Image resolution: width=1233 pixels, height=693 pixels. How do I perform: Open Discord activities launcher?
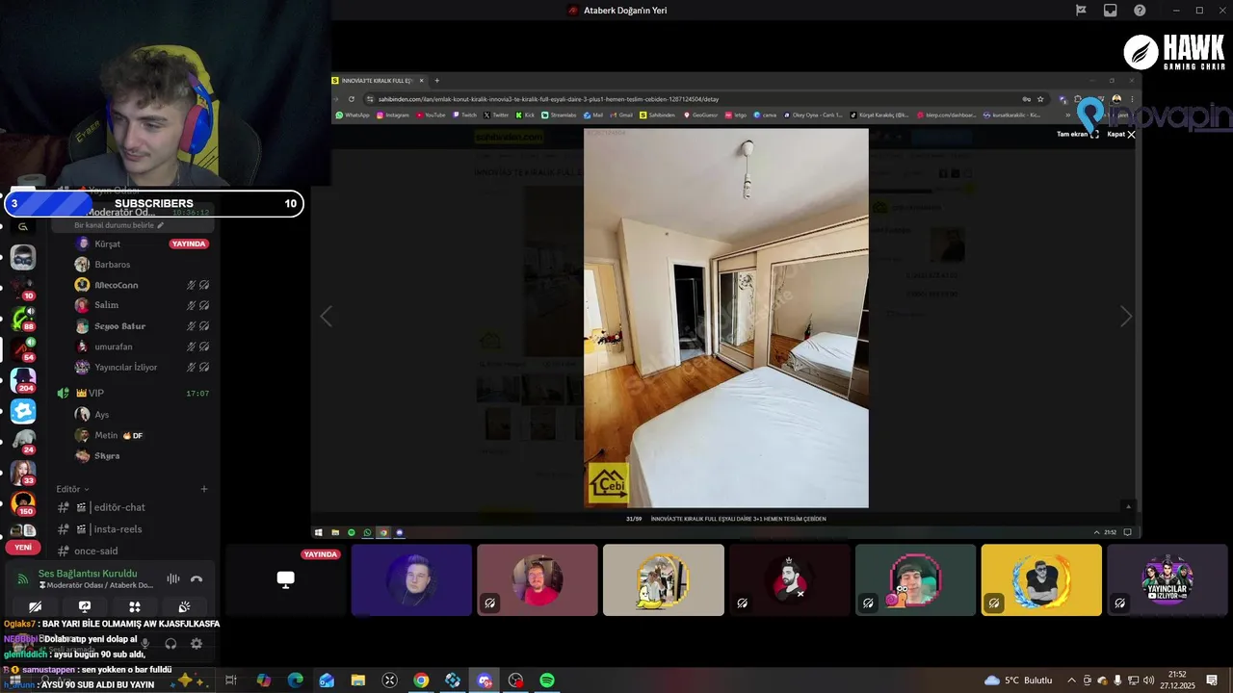pyautogui.click(x=135, y=607)
